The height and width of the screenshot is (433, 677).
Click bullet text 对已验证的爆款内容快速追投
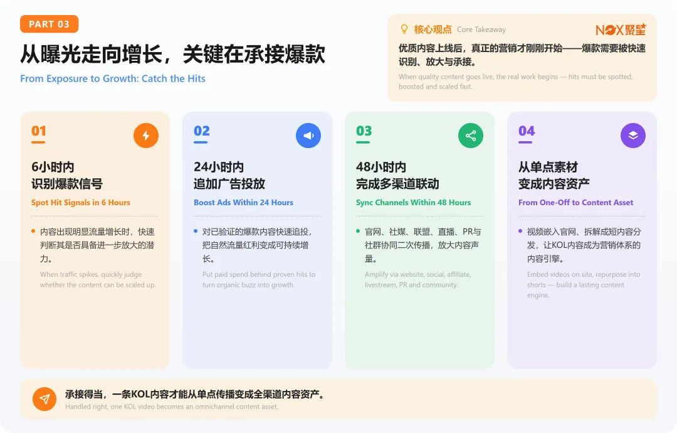pos(258,245)
